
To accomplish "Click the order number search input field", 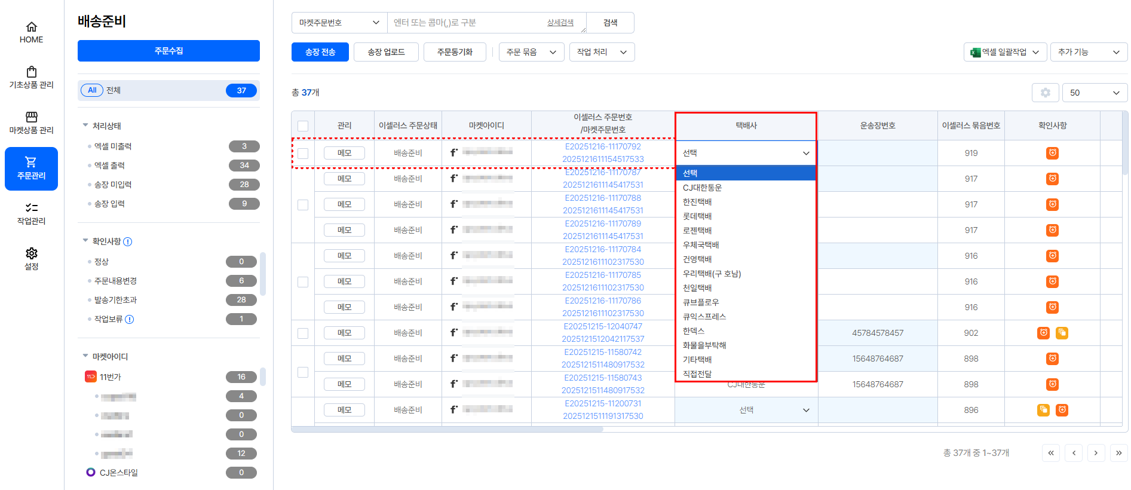I will pyautogui.click(x=466, y=23).
